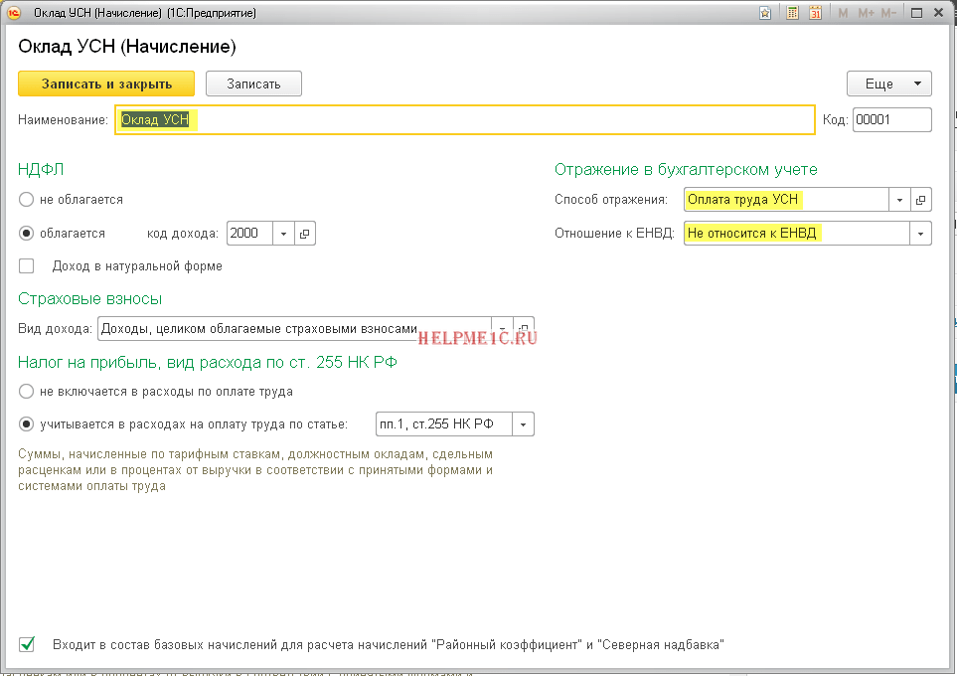Add the form to favorites via star icon
This screenshot has width=957, height=676.
tap(765, 14)
